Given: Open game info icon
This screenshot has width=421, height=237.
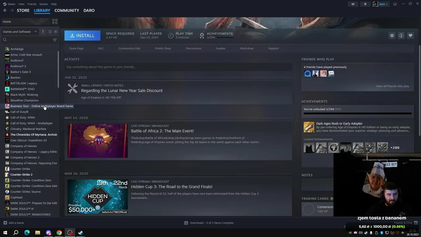Looking at the screenshot, I should [401, 36].
